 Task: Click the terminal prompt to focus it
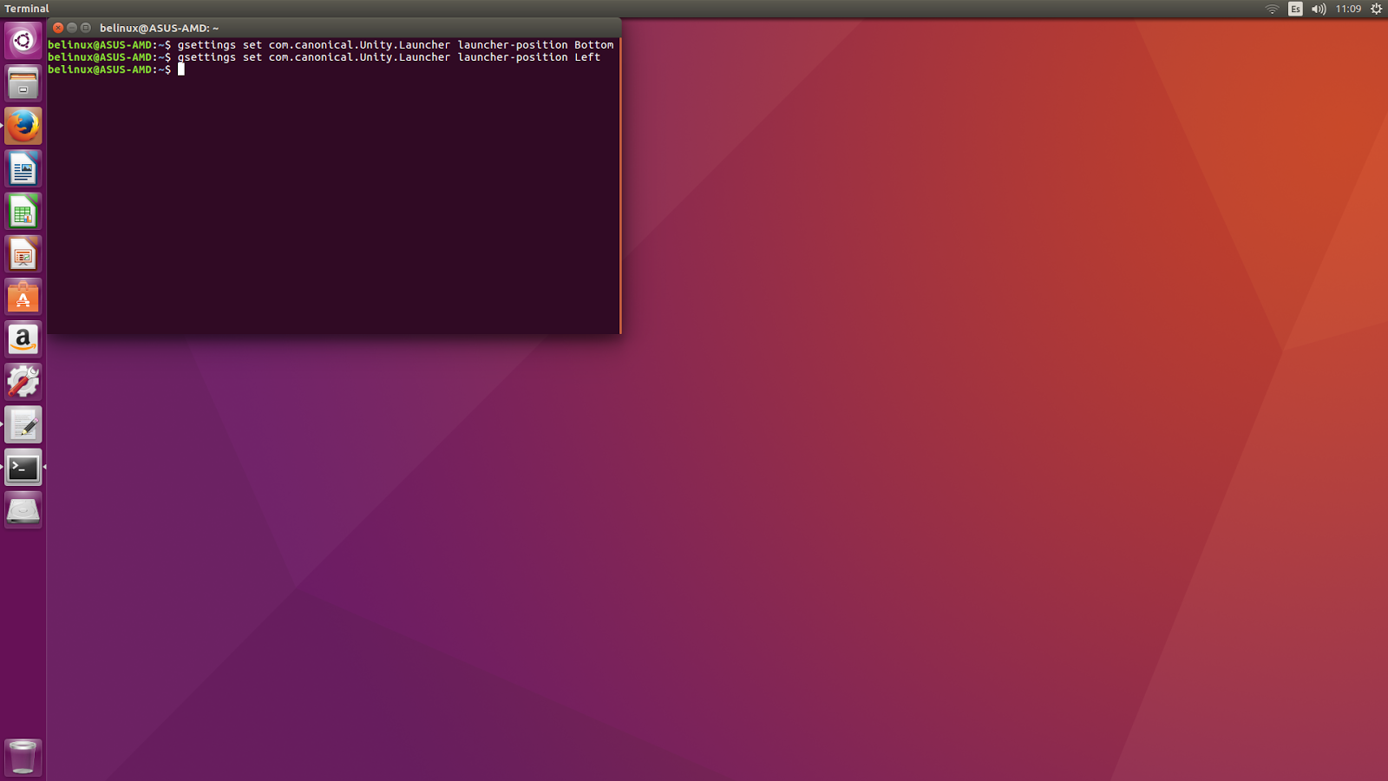coord(182,69)
